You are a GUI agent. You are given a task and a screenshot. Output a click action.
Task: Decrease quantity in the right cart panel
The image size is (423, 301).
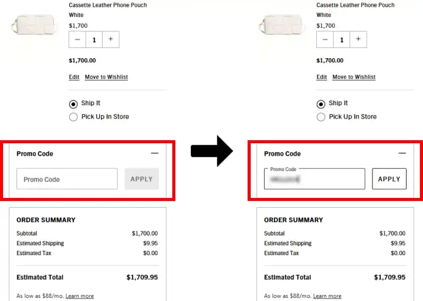click(x=325, y=40)
